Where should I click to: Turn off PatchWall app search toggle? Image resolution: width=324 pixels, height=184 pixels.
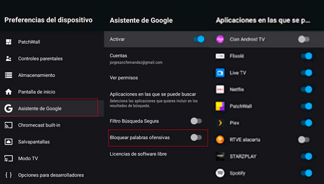coord(307,106)
